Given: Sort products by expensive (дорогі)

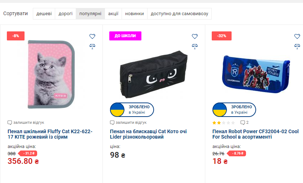Looking at the screenshot, I should point(65,14).
